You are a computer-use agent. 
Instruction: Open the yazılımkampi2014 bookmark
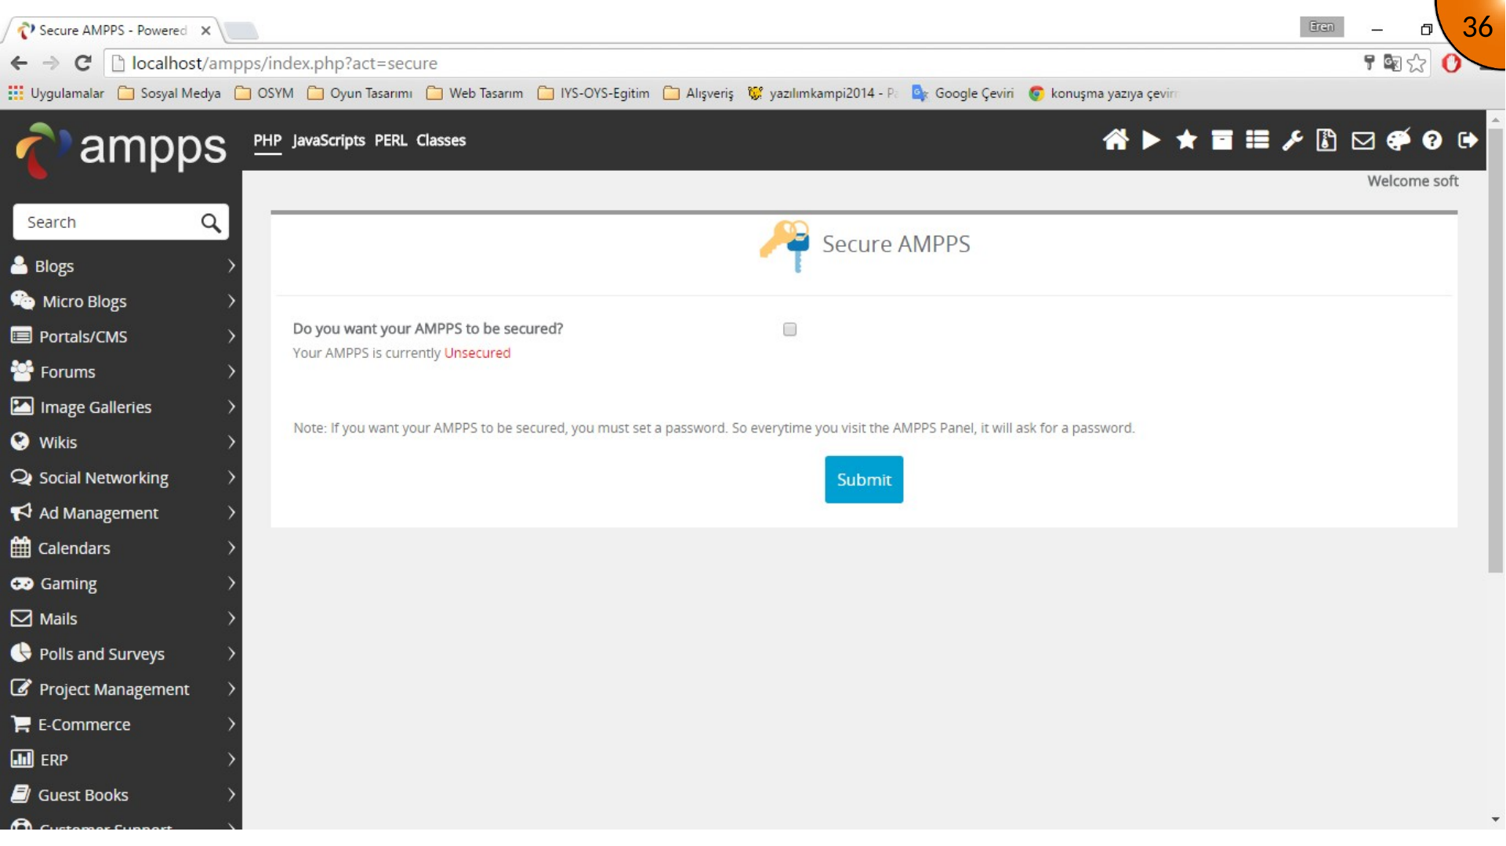coord(823,93)
